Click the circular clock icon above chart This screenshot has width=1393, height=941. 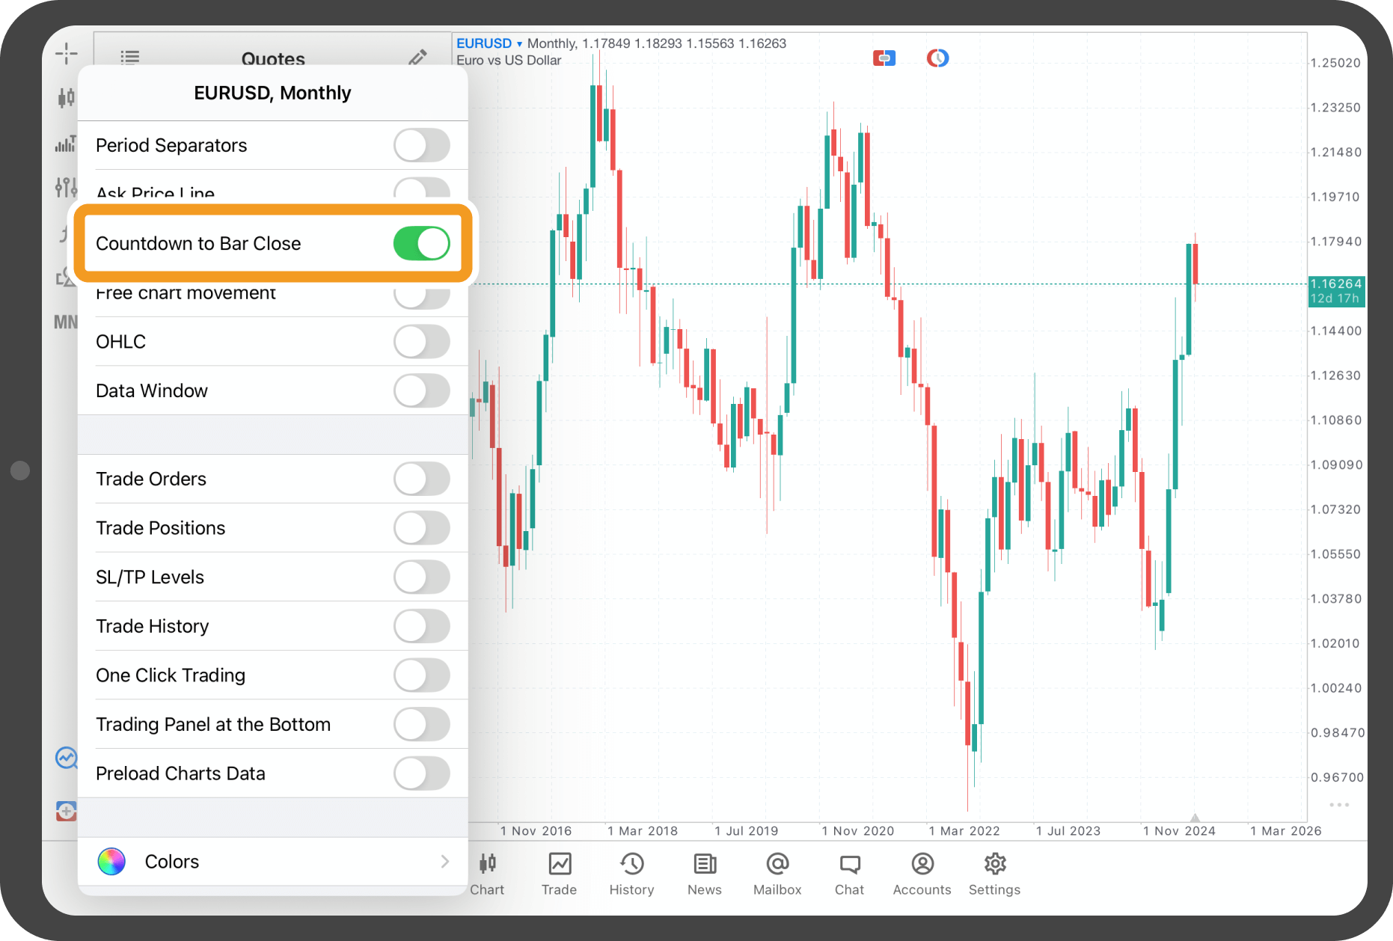[937, 58]
